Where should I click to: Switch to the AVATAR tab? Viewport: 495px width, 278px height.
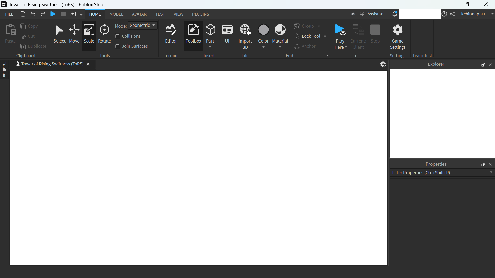coord(139,14)
